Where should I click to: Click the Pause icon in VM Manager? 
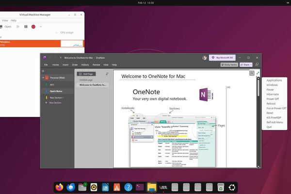(x=26, y=27)
